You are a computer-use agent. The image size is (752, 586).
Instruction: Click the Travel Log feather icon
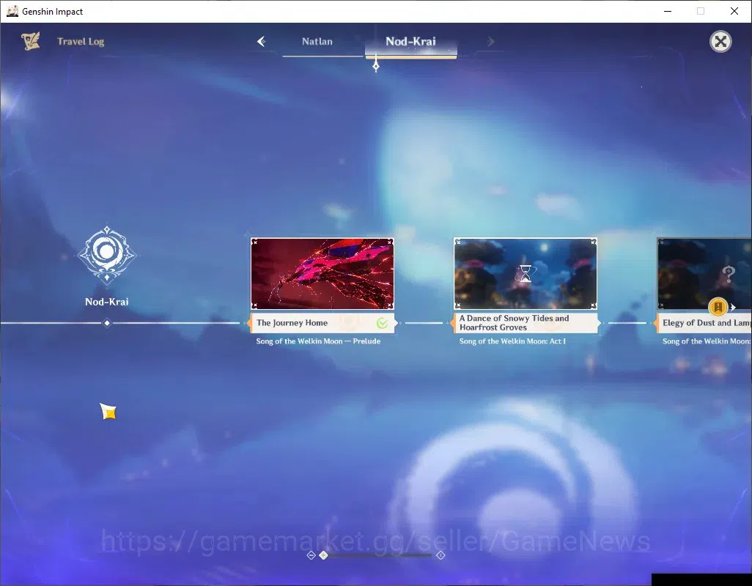tap(31, 41)
